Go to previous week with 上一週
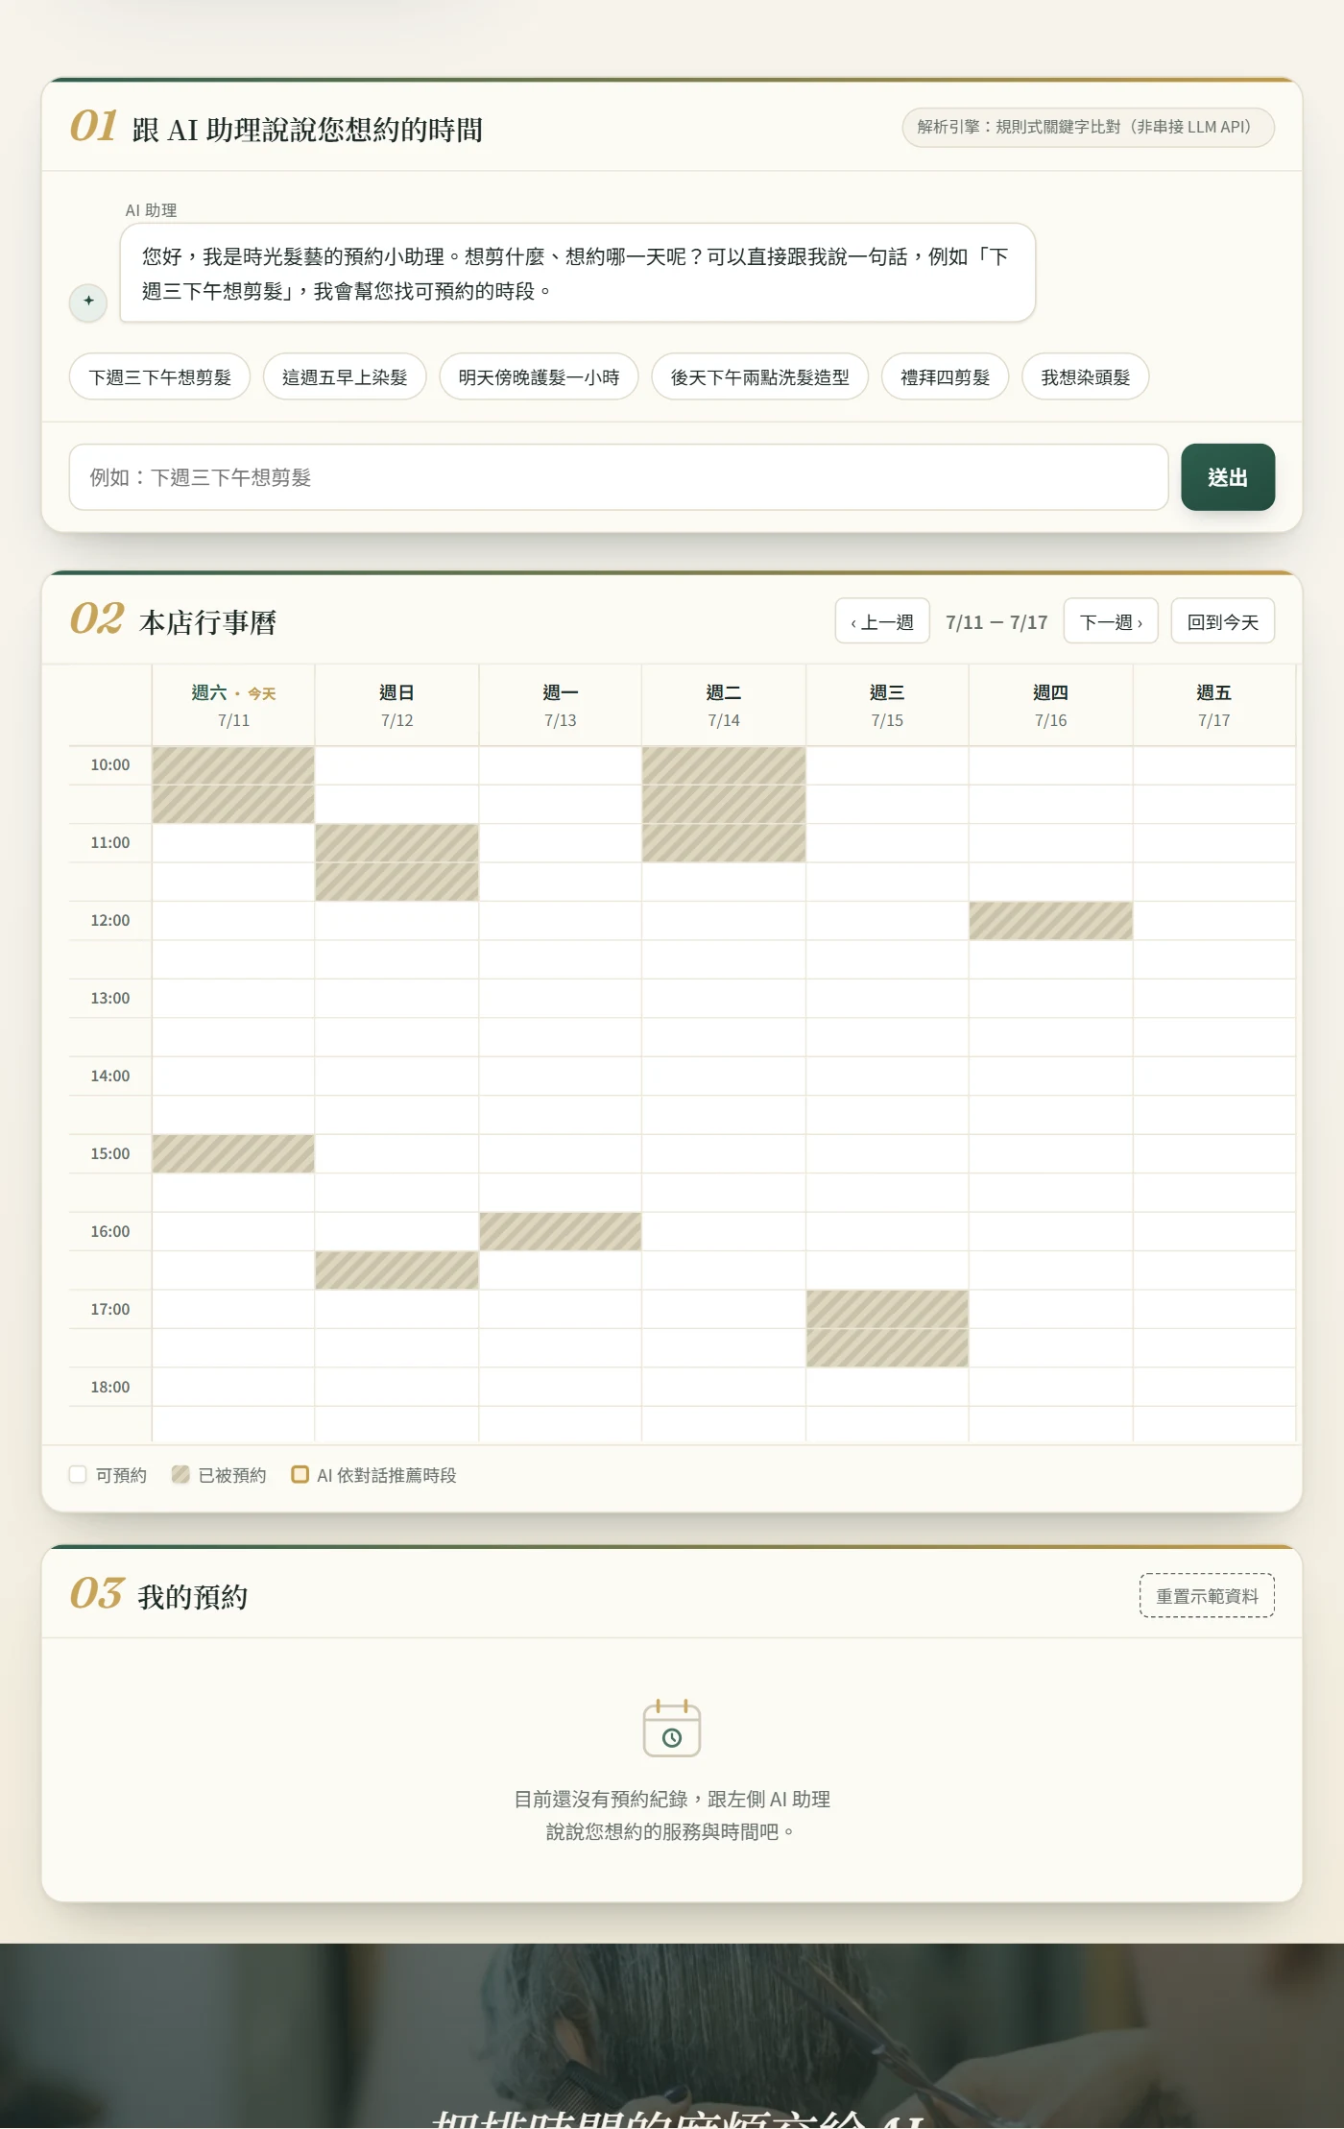This screenshot has width=1344, height=2129. 882,621
